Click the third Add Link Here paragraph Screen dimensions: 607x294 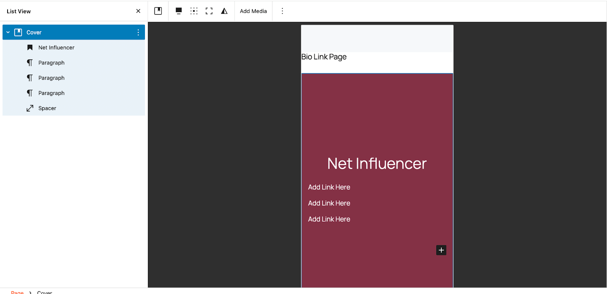tap(329, 219)
